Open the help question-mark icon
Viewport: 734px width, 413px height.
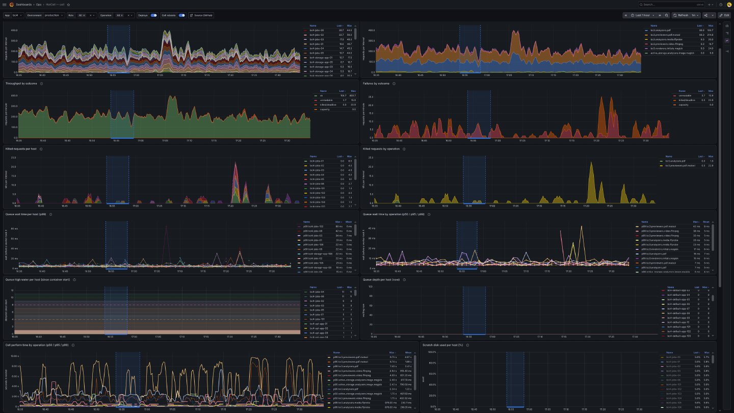click(721, 5)
